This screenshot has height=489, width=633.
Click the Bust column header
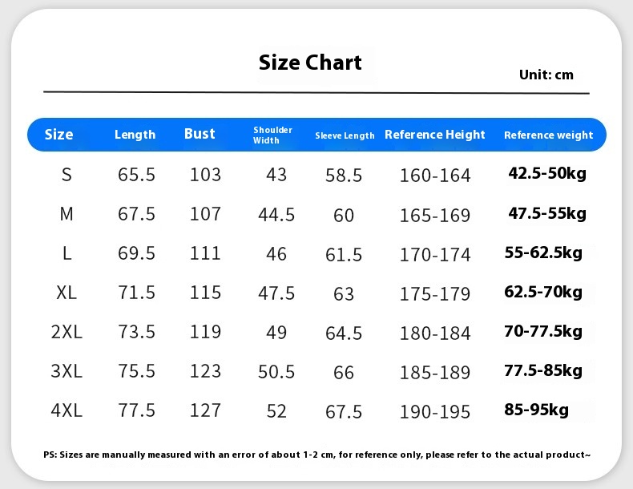tap(200, 134)
